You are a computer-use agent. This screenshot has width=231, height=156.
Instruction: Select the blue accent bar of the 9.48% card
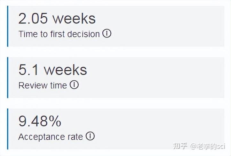pyautogui.click(x=8, y=129)
